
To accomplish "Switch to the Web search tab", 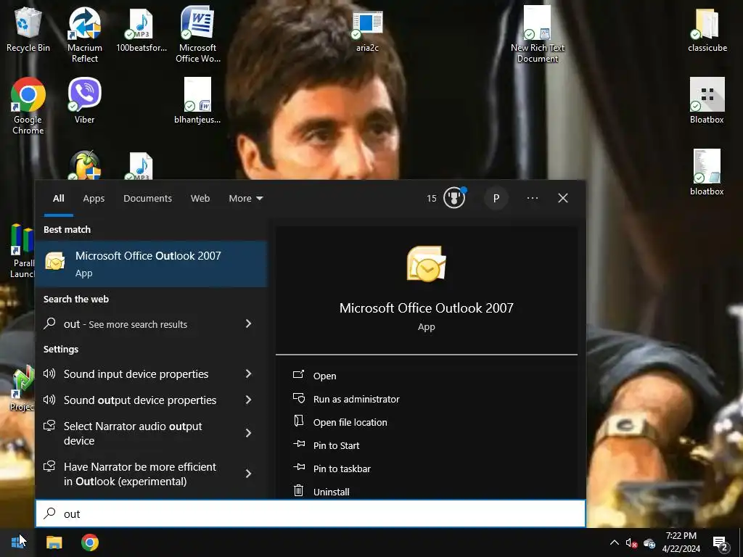I will click(x=200, y=199).
